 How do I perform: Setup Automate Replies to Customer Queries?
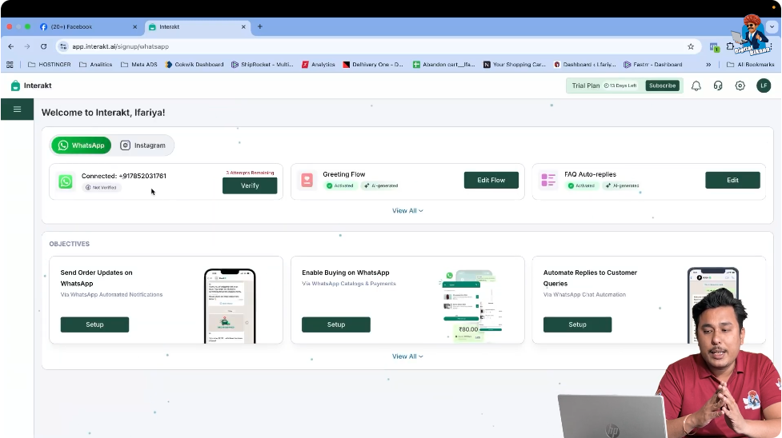(578, 325)
